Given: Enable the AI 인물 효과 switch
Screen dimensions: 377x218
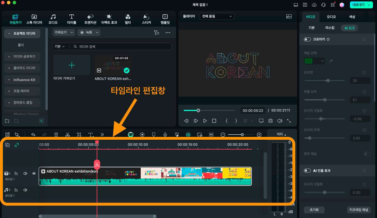Looking at the screenshot, I should (307, 171).
